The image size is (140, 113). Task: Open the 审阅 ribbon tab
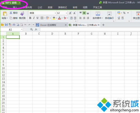pos(75,7)
